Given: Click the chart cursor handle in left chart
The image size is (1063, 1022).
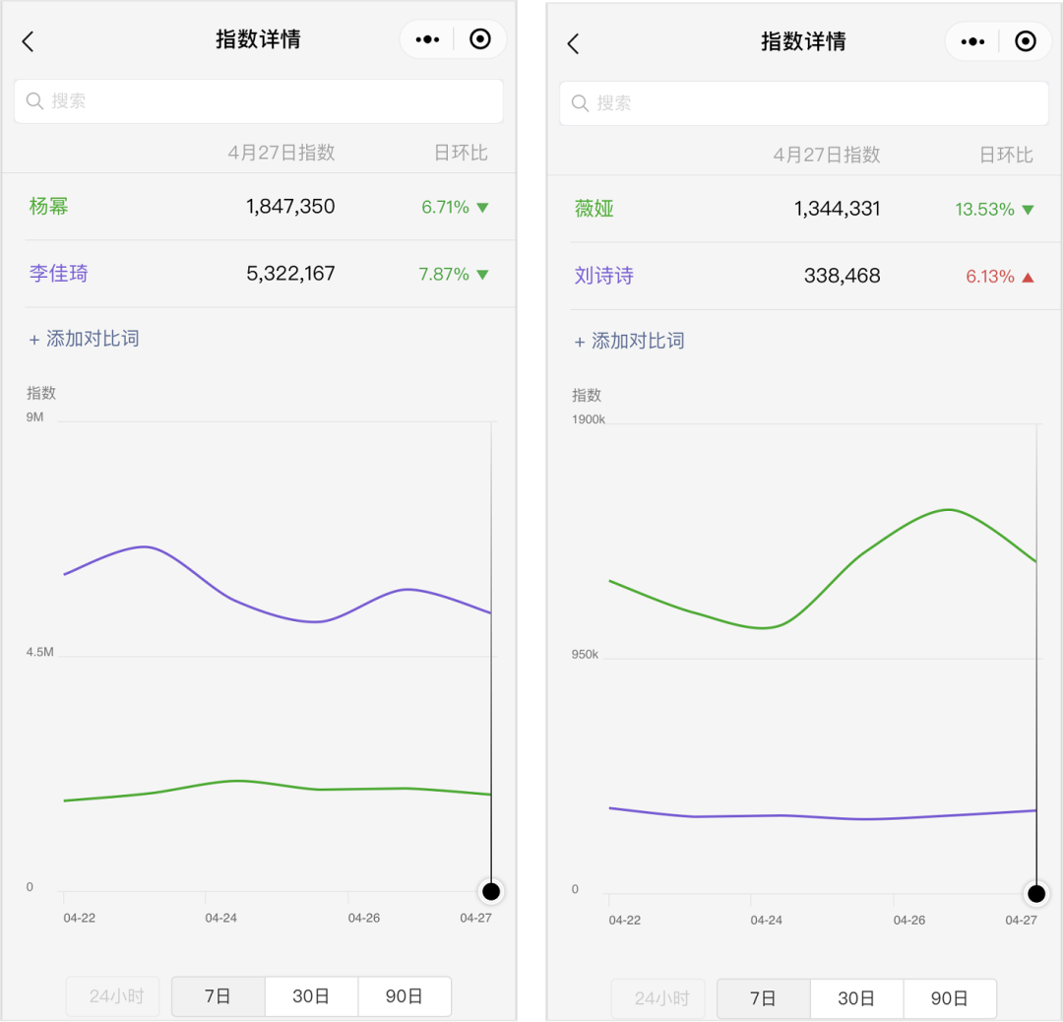Looking at the screenshot, I should click(491, 892).
